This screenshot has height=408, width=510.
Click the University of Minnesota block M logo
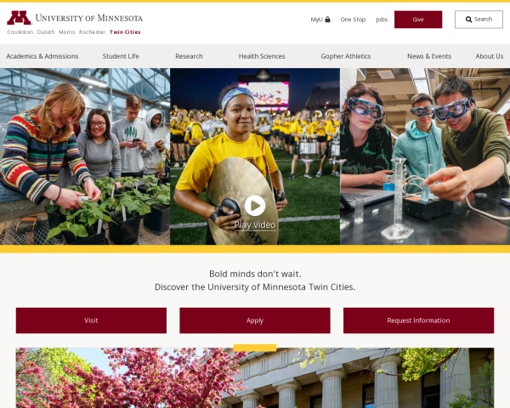click(19, 18)
